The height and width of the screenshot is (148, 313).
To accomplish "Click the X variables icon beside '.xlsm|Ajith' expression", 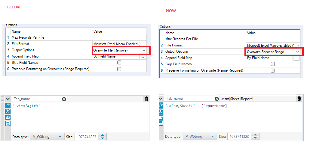I will [8, 111].
